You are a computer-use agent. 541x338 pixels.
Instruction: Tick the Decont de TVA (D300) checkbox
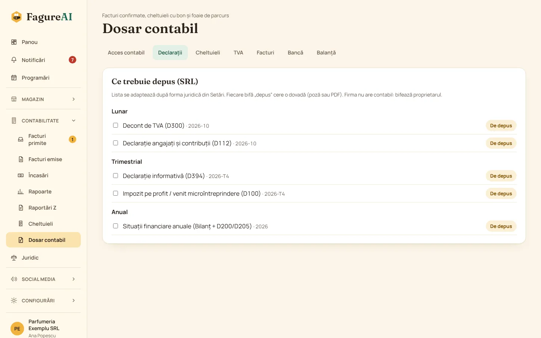(x=116, y=125)
